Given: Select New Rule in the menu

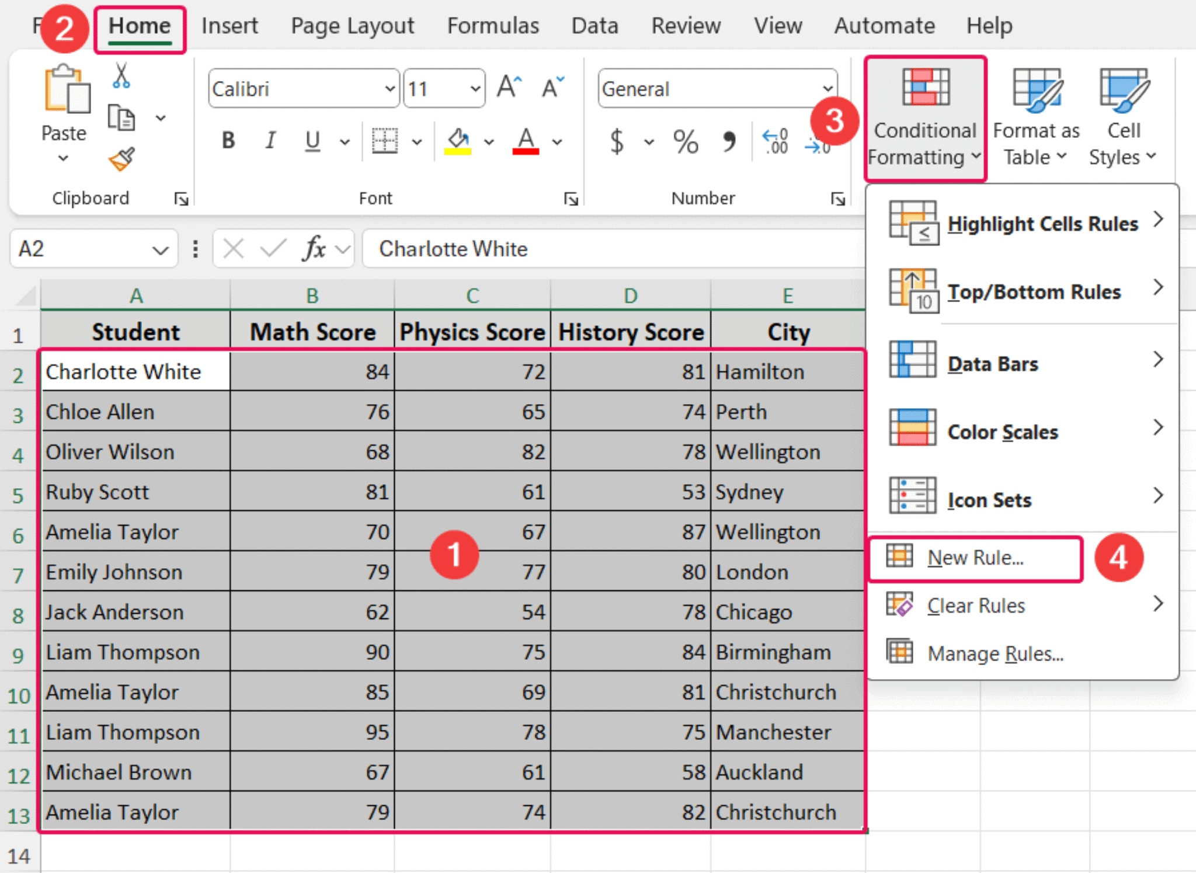Looking at the screenshot, I should point(974,557).
